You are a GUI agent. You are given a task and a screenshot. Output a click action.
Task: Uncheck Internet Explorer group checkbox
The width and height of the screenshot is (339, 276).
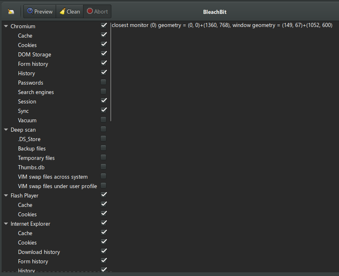coord(104,223)
